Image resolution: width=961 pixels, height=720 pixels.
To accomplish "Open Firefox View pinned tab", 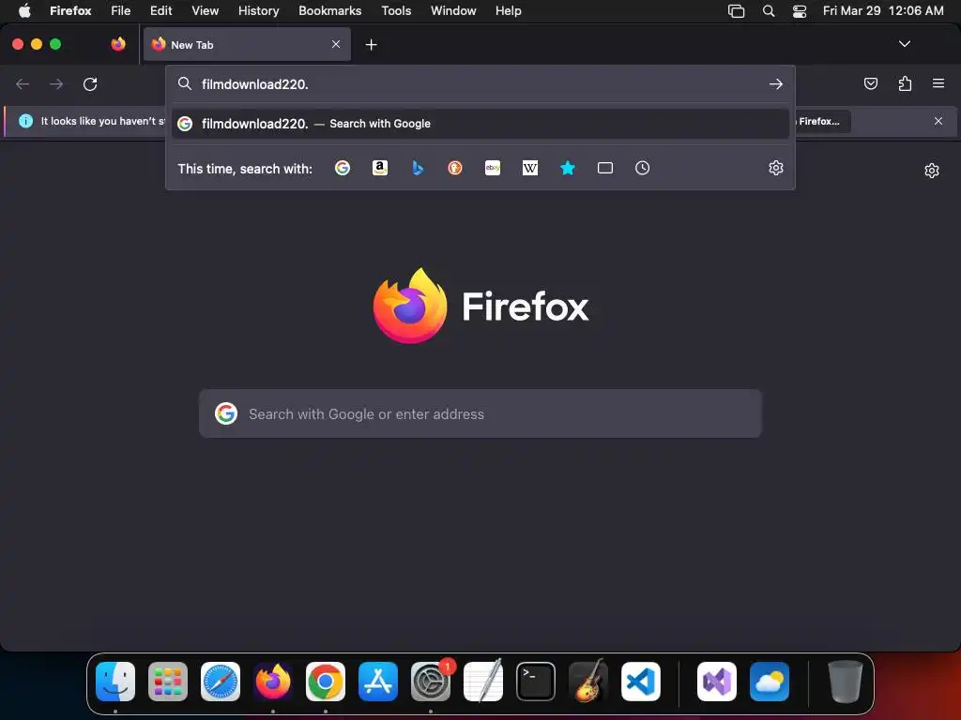I will click(118, 44).
